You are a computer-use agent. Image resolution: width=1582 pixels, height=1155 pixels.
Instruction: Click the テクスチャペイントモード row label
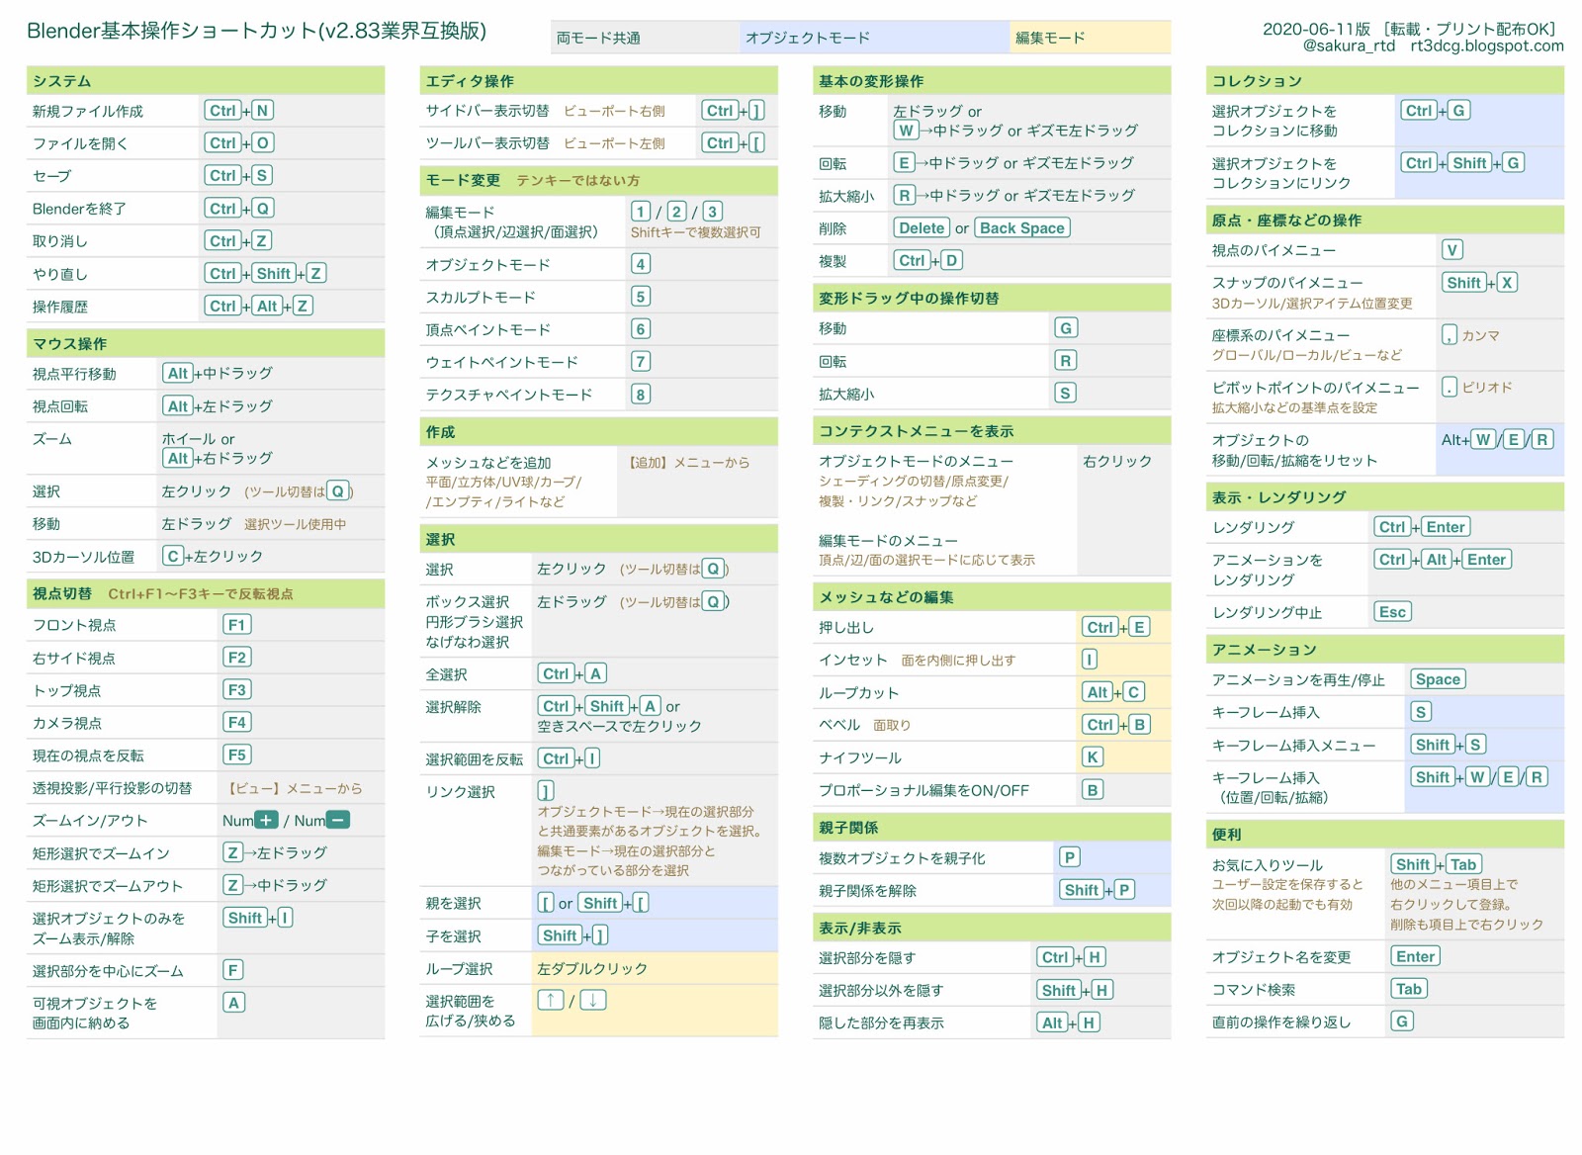[x=509, y=395]
